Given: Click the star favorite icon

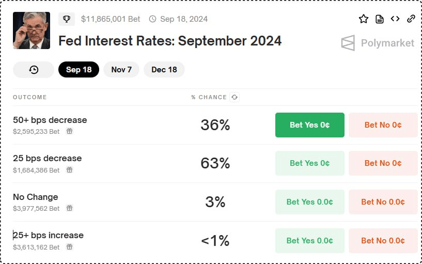Looking at the screenshot, I should click(x=363, y=19).
